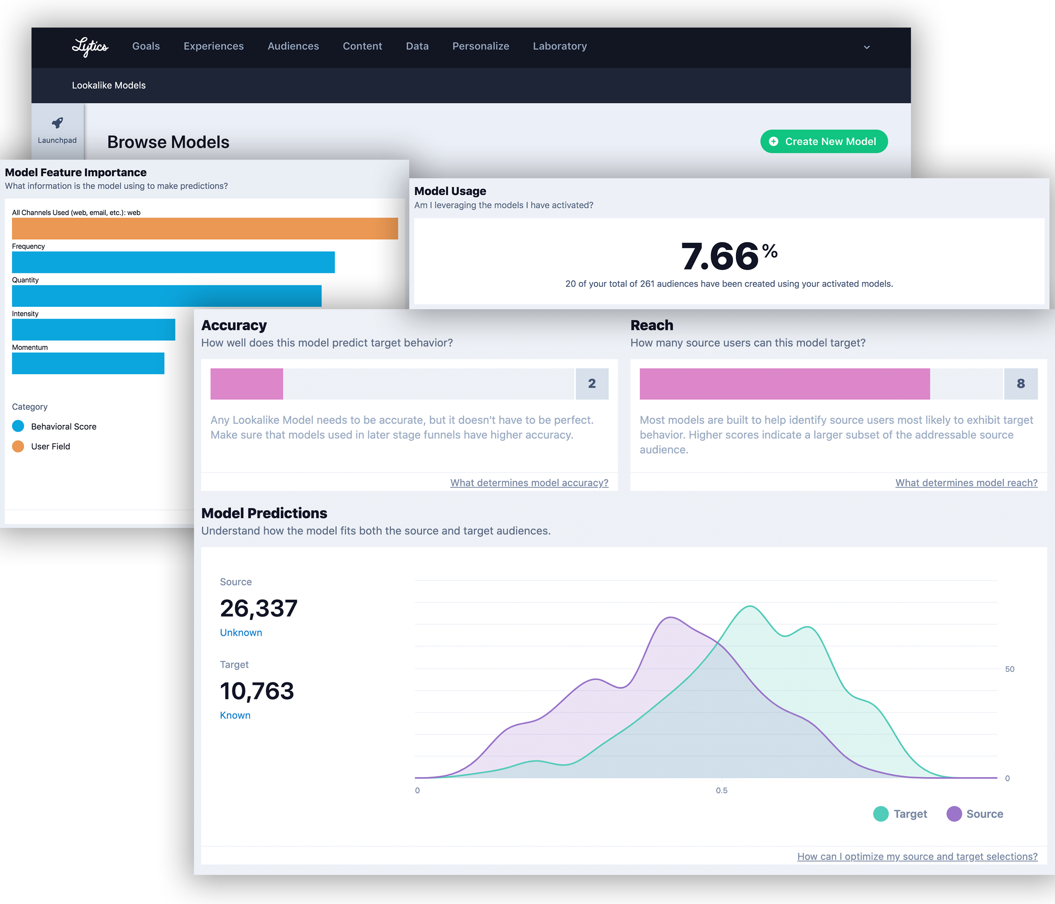Click the orange All Channels Used bar
The width and height of the screenshot is (1055, 904).
click(x=205, y=229)
